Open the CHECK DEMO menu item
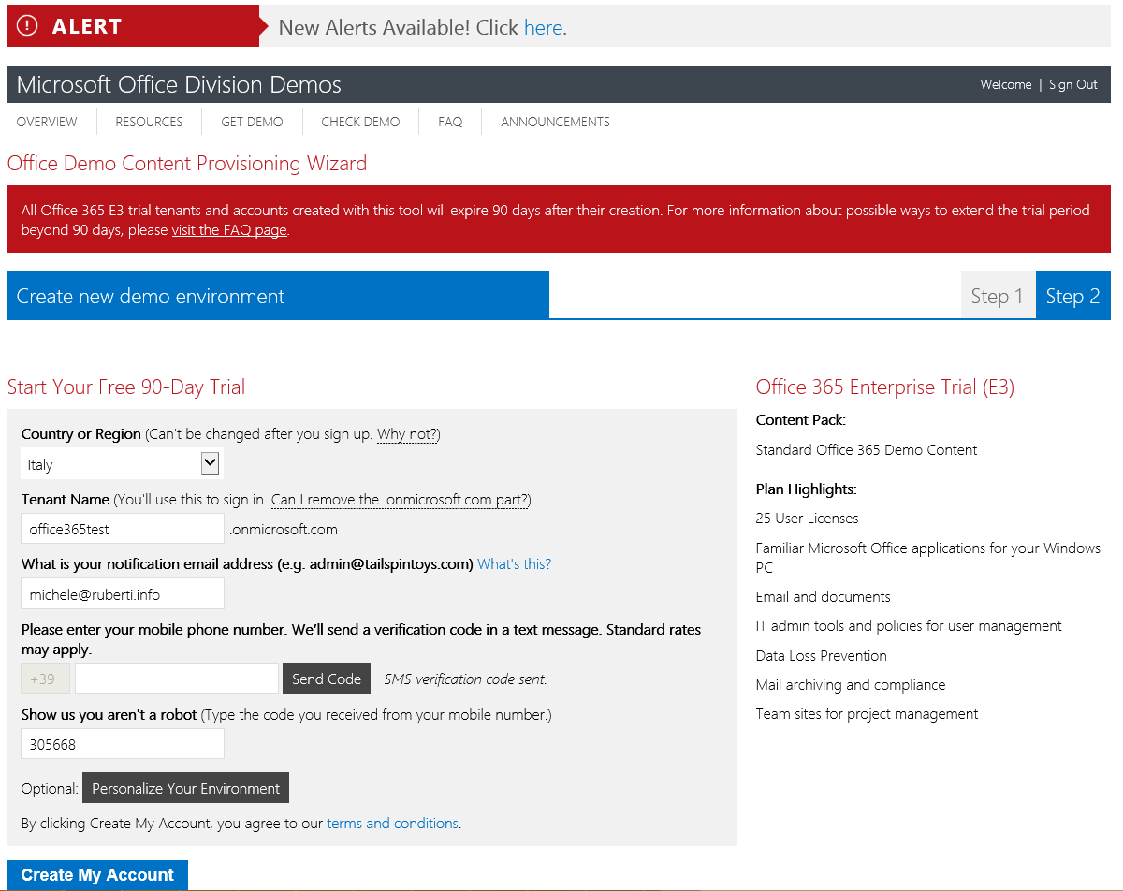The width and height of the screenshot is (1123, 891). point(360,122)
